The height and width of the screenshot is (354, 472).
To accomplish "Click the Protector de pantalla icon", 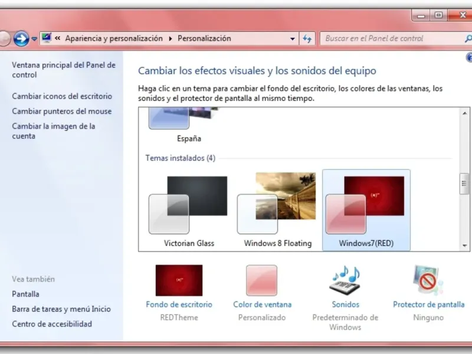I will click(428, 280).
